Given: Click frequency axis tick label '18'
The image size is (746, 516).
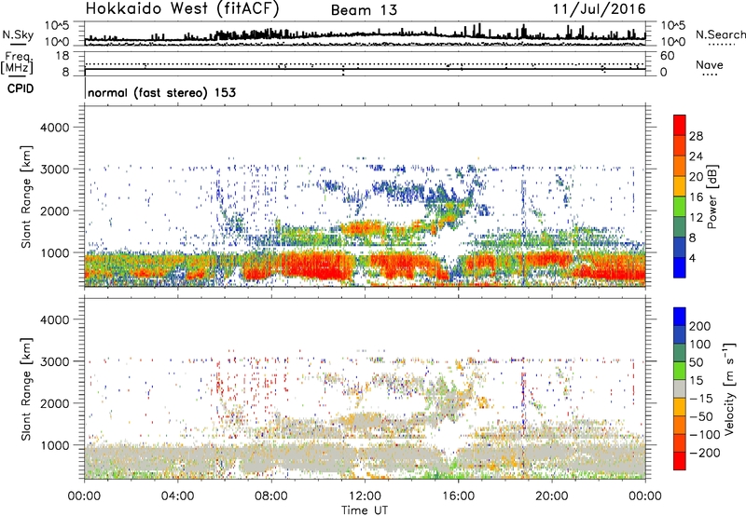Looking at the screenshot, I should [x=62, y=56].
